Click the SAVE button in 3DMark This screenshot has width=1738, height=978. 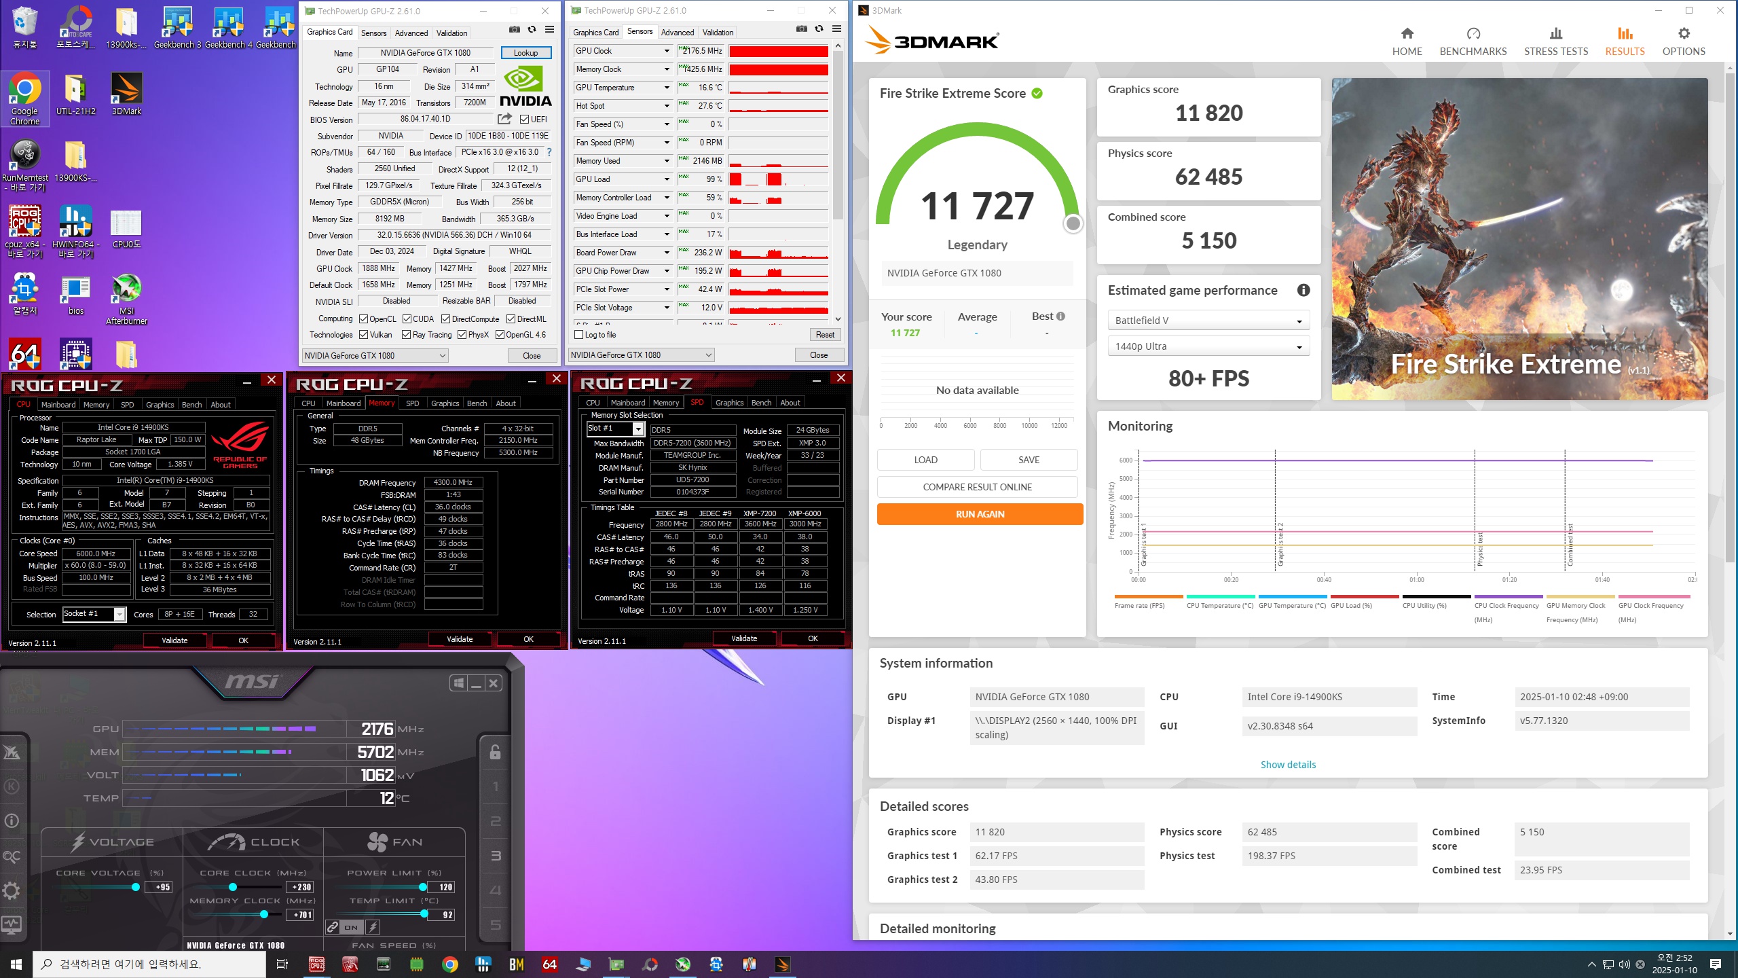[1029, 460]
